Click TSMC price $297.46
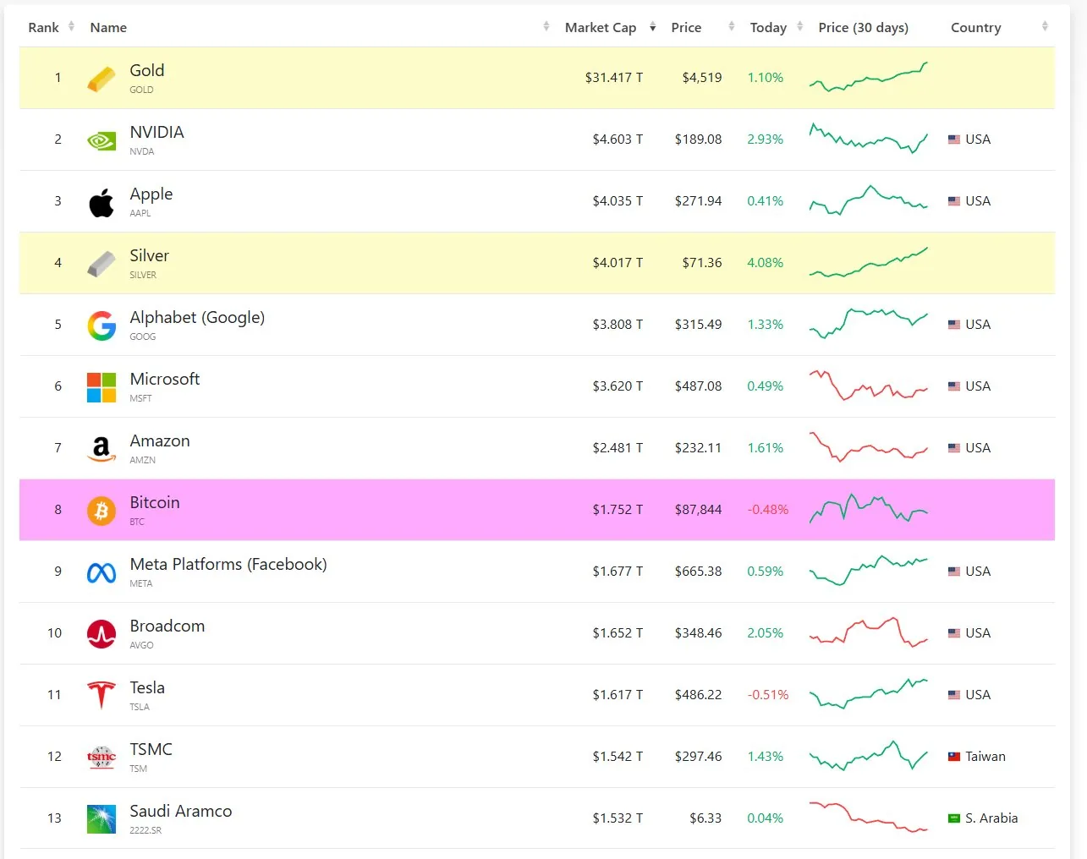This screenshot has height=859, width=1087. coord(699,757)
